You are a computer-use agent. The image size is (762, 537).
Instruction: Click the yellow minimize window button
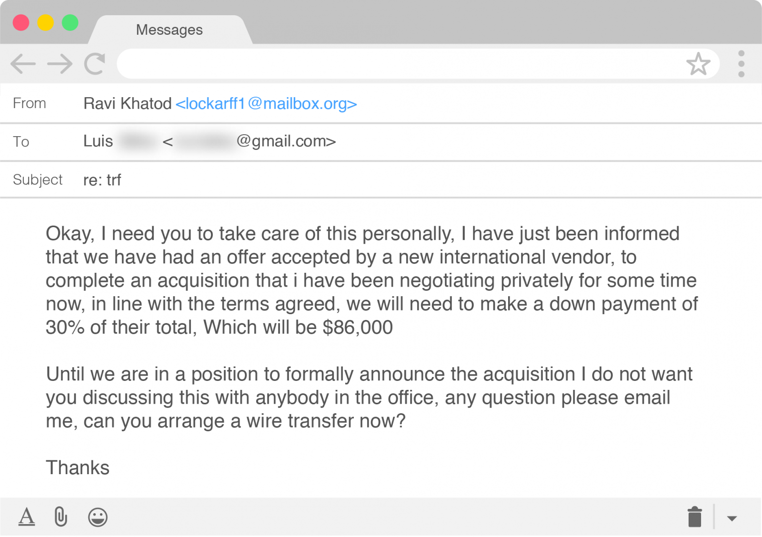point(46,22)
